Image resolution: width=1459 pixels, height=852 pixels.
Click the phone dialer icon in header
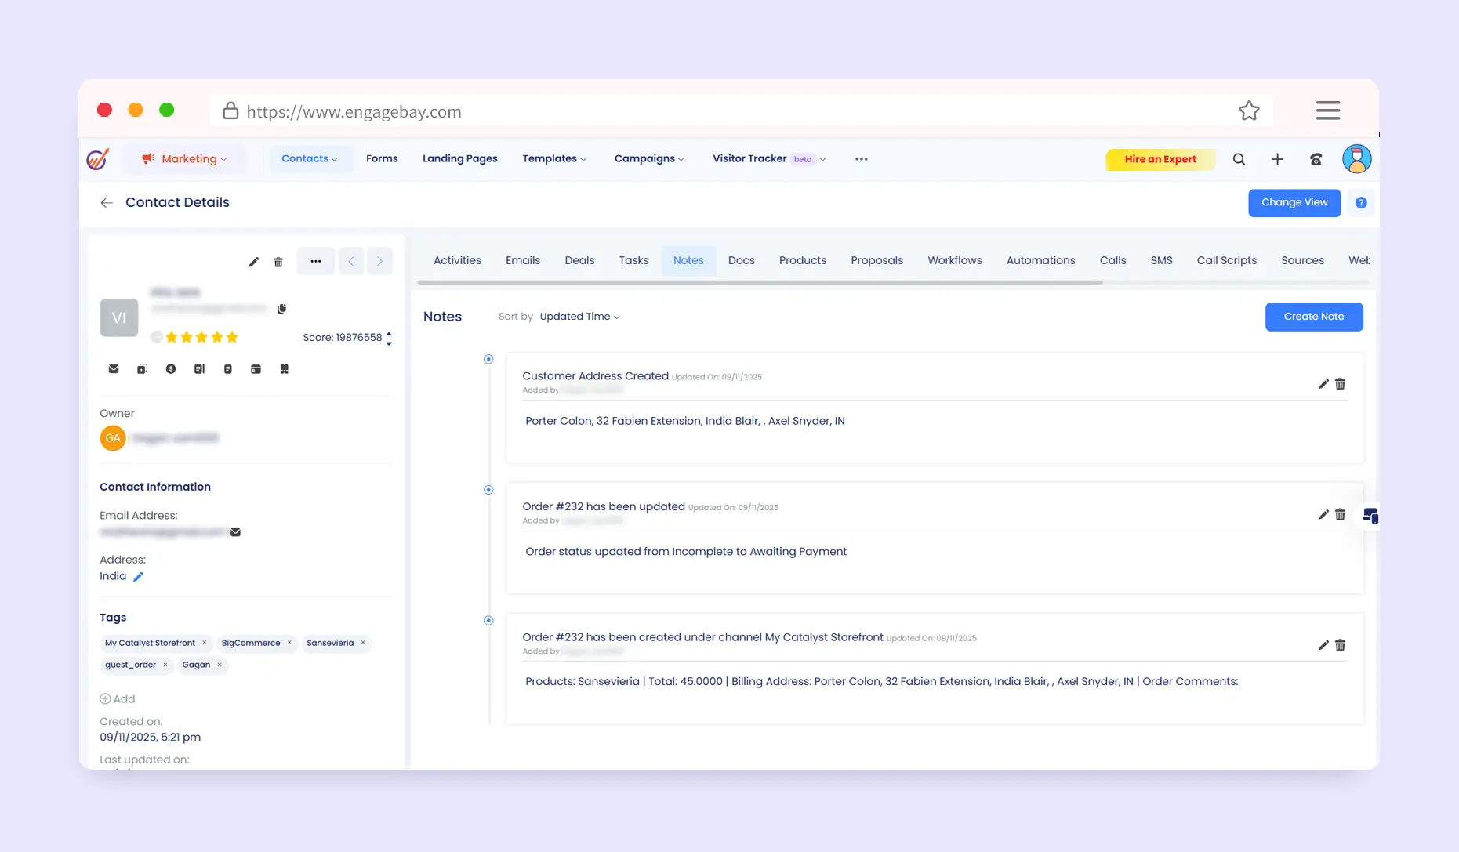[x=1316, y=159]
